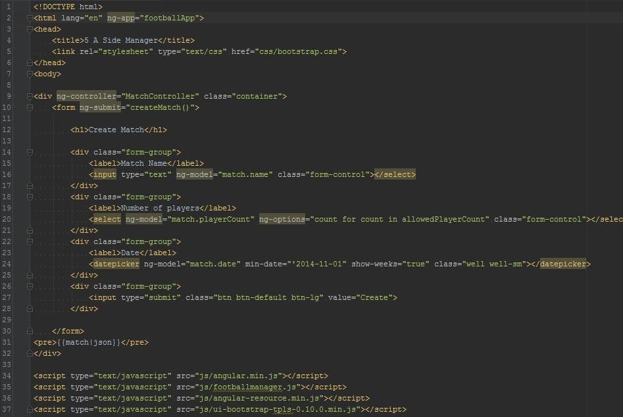Image resolution: width=623 pixels, height=417 pixels.
Task: Click the highlighted ng-app attribute
Action: pyautogui.click(x=121, y=18)
